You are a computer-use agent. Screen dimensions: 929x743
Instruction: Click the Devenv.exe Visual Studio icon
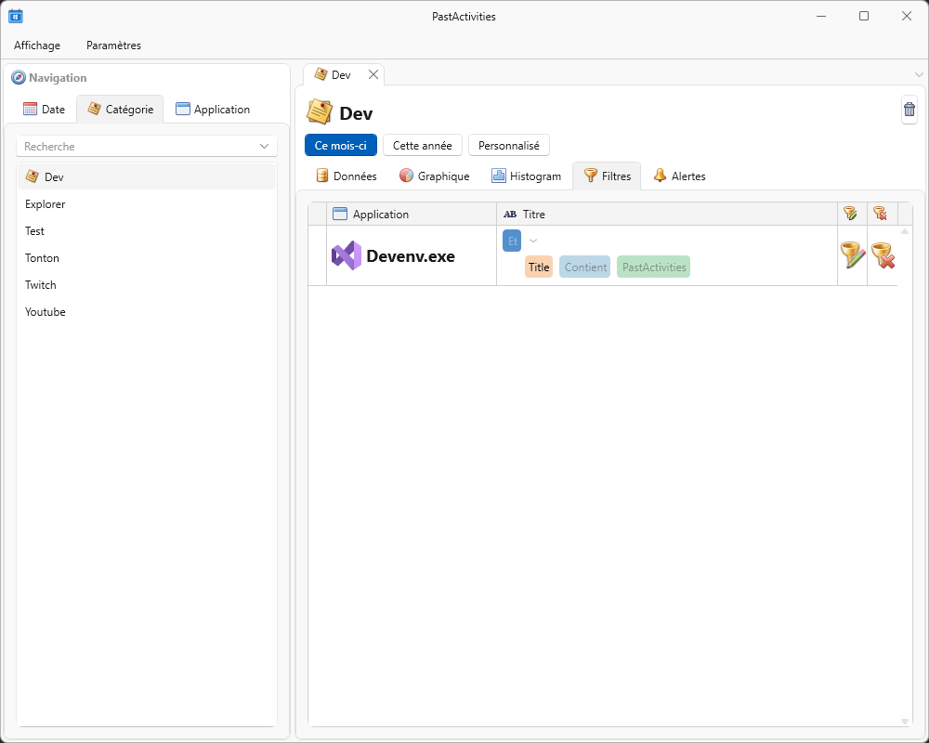346,255
